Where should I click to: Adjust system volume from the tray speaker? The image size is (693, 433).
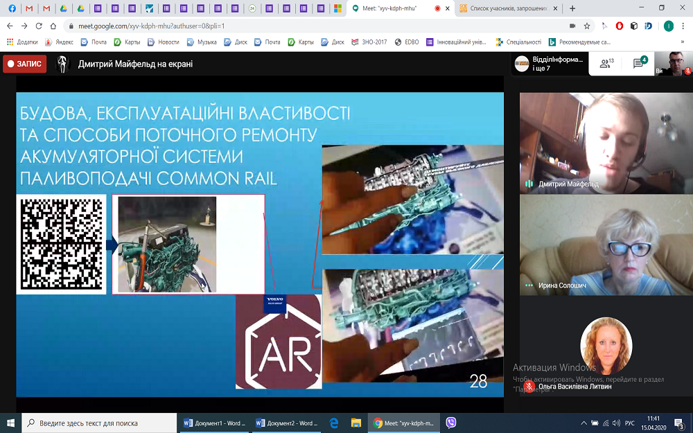tap(615, 423)
